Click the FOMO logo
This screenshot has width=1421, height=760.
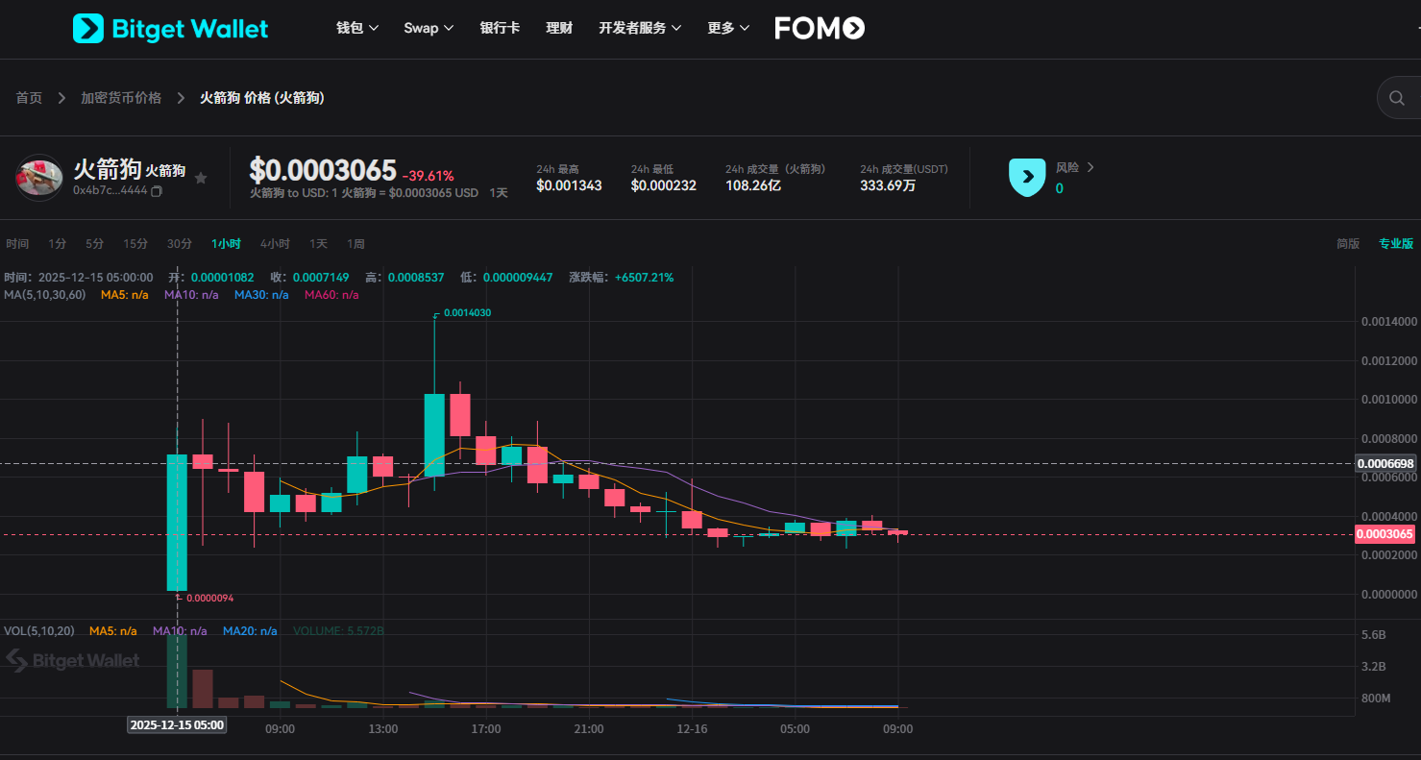[x=818, y=28]
